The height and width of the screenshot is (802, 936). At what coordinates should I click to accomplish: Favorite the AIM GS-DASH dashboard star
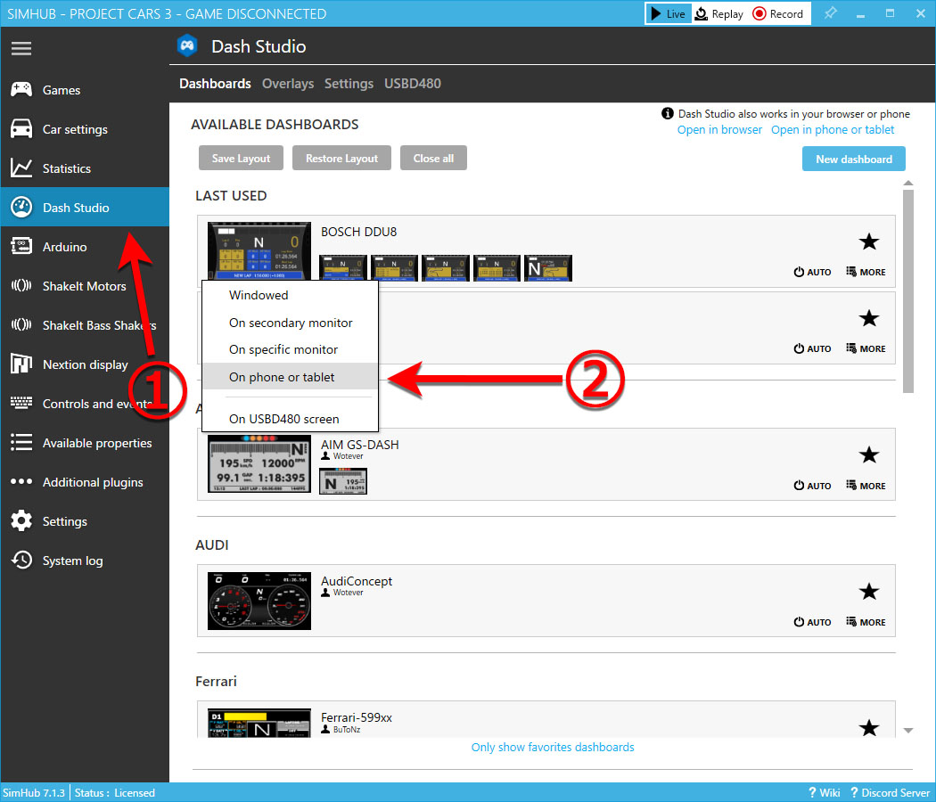868,455
